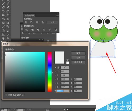
Task: Select the Blob Brush tool
Action: pos(3,7)
